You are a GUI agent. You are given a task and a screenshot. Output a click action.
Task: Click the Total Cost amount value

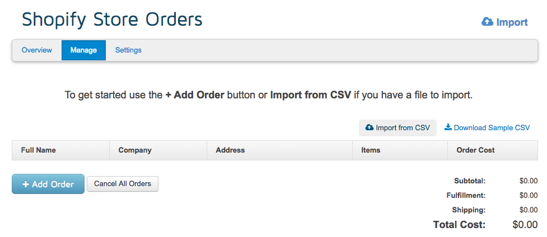pyautogui.click(x=525, y=225)
